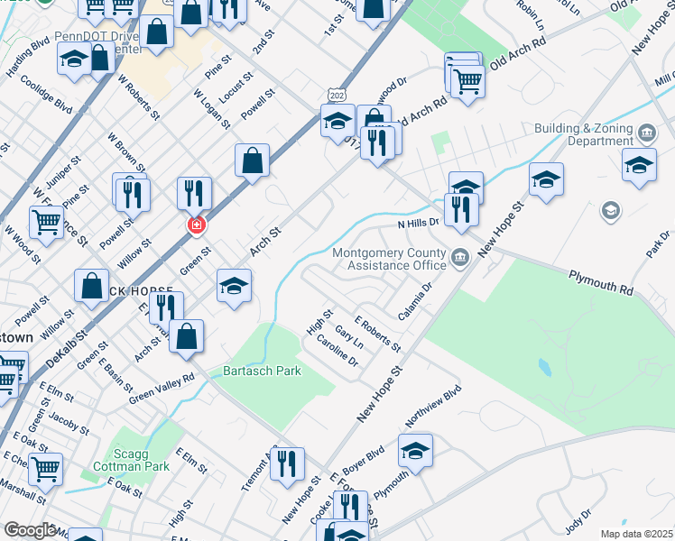Select the restaurant pin near Tremont Ave
Screen dimensions: 675x541
pyautogui.click(x=288, y=465)
